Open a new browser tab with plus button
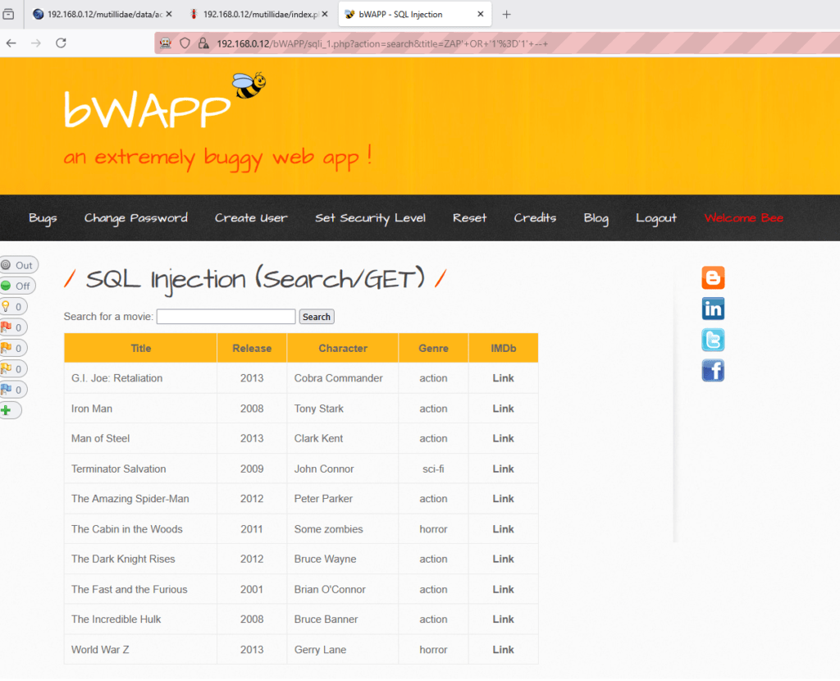The width and height of the screenshot is (840, 681). 506,15
